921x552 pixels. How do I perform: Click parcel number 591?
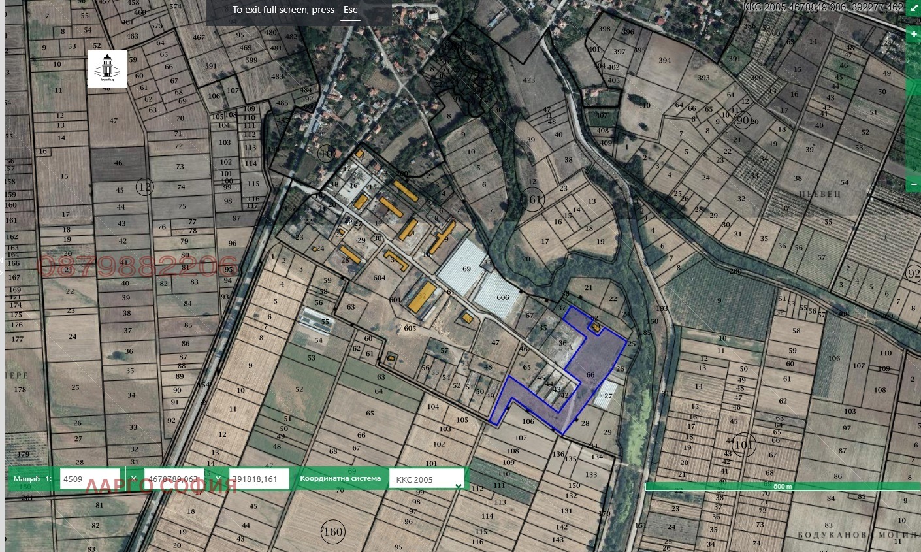coord(211,66)
